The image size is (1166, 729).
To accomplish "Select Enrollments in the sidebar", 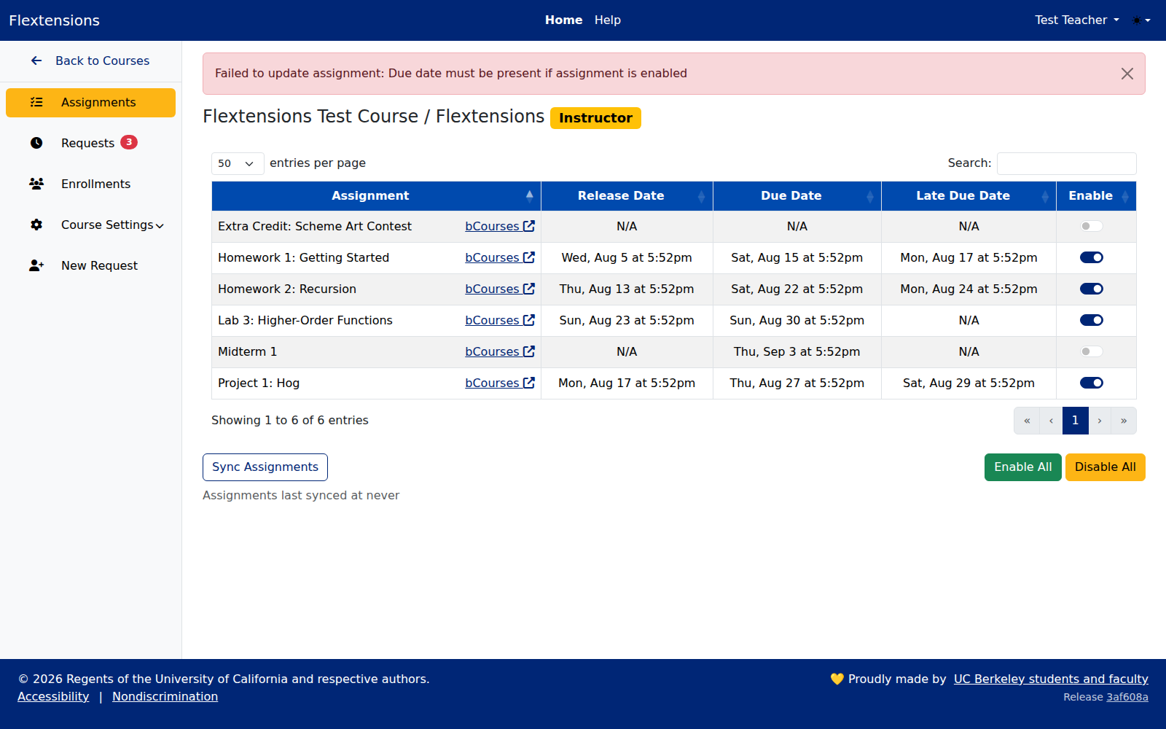I will (x=90, y=184).
